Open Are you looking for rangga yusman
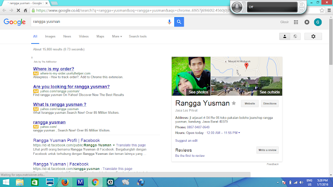This screenshot has width=333, height=187. 71,87
